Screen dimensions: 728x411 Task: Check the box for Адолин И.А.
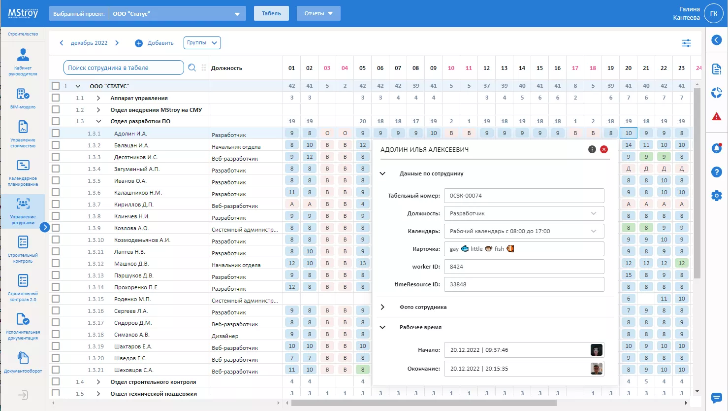[56, 133]
